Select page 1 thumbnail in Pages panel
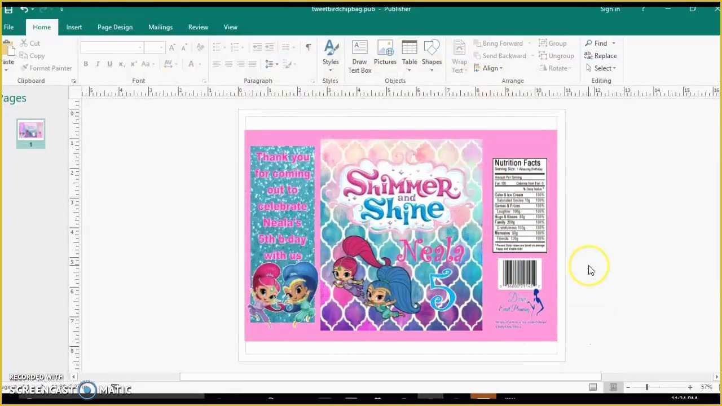This screenshot has height=406, width=722. [x=30, y=134]
